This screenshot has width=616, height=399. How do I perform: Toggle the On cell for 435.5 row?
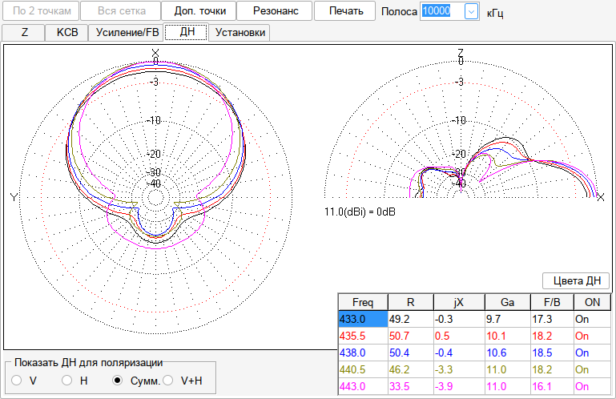point(592,336)
